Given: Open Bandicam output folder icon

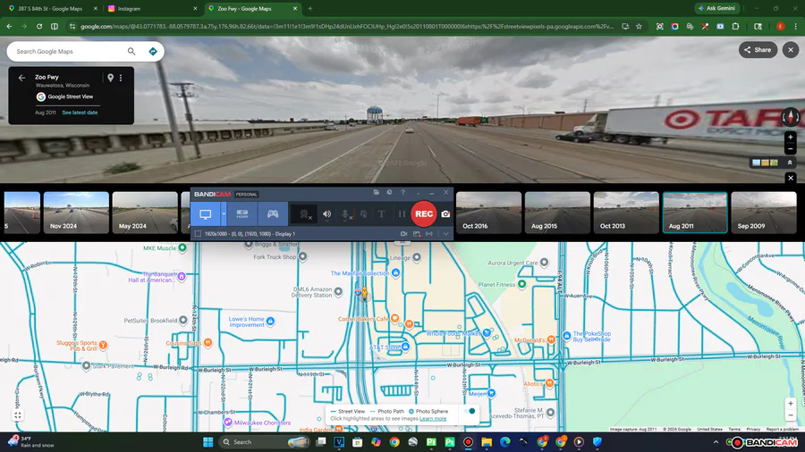Looking at the screenshot, I should click(377, 192).
